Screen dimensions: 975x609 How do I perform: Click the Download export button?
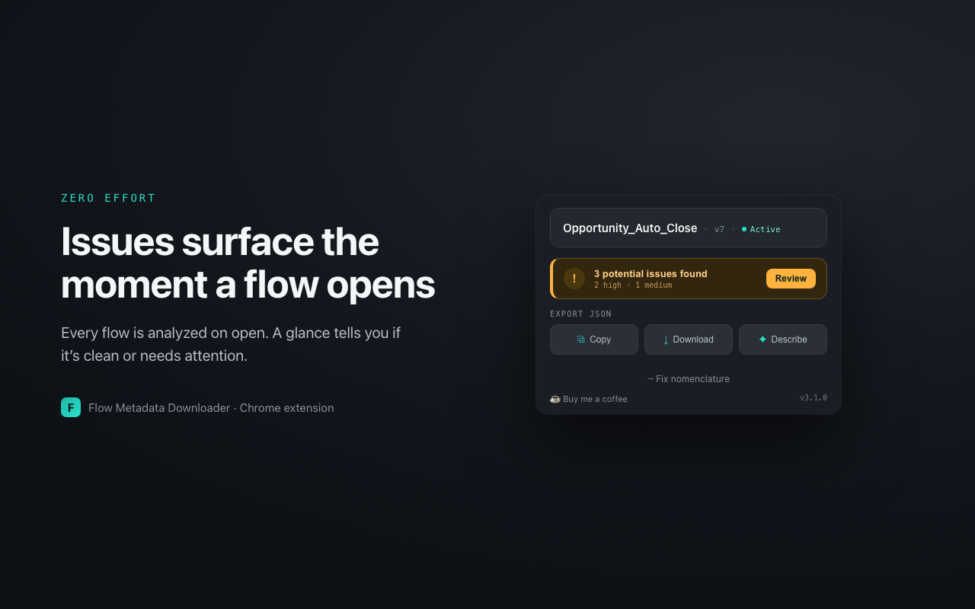point(689,340)
